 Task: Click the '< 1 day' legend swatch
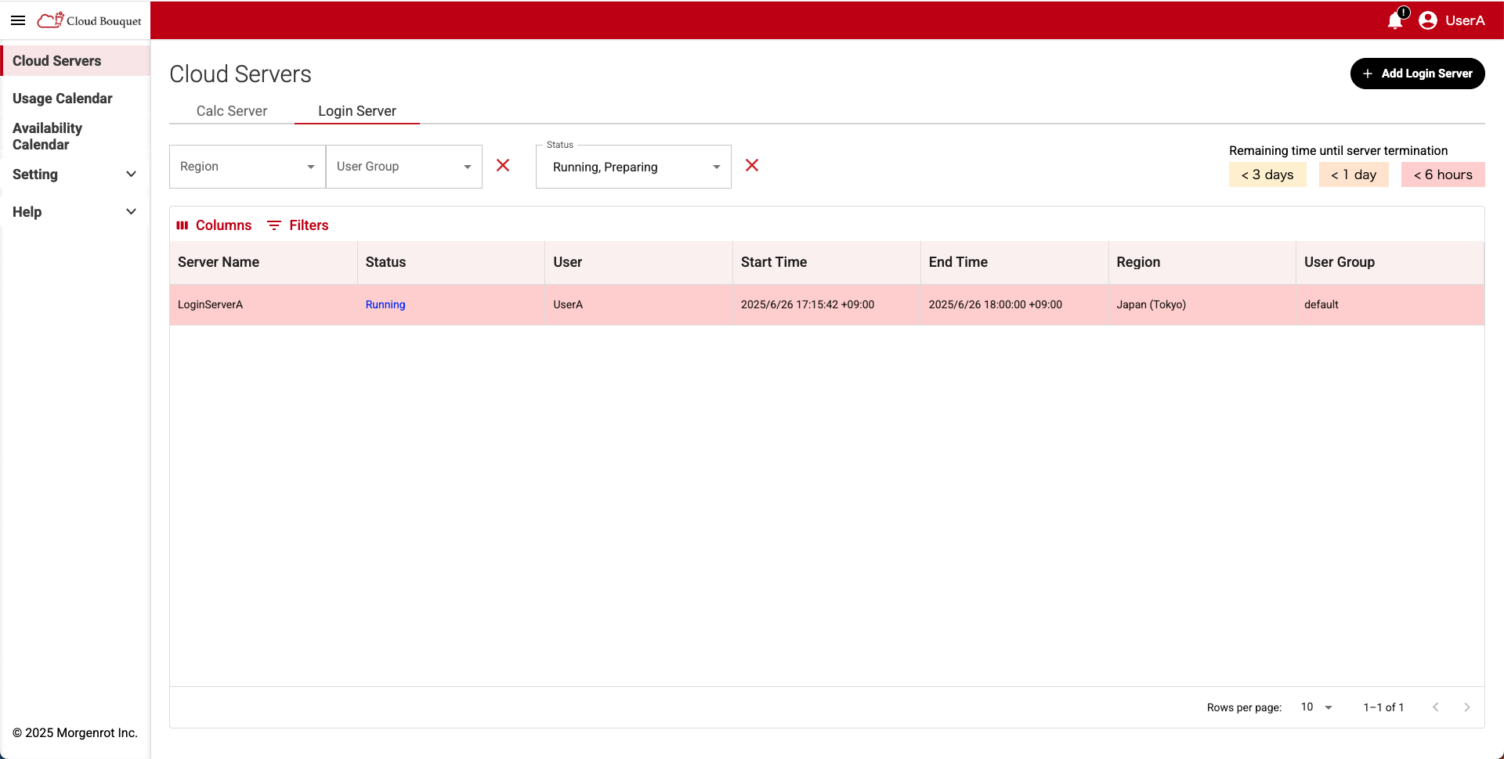1354,174
